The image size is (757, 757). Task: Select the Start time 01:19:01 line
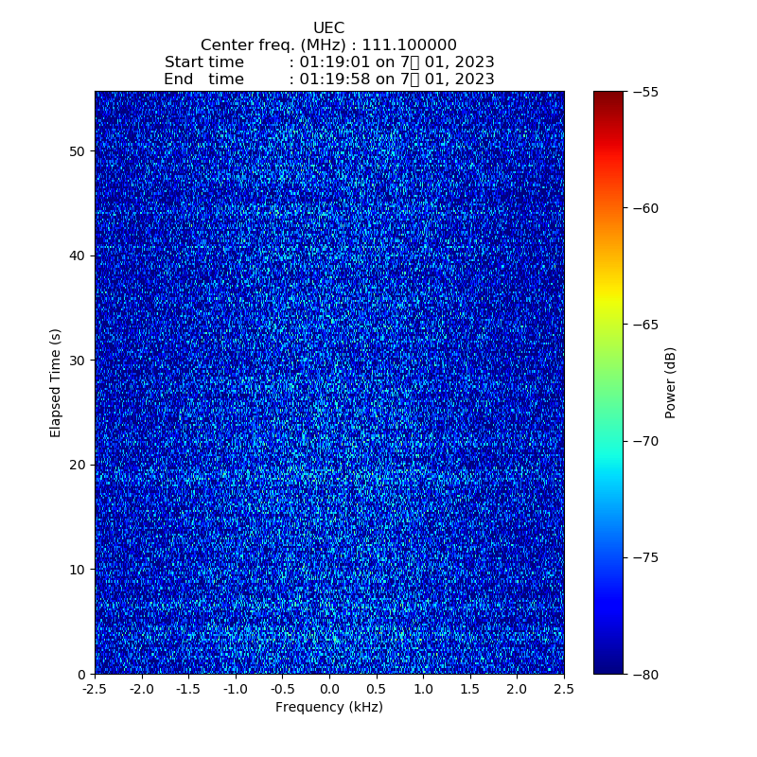pos(328,62)
